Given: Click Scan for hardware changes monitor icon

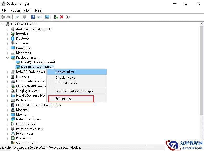Looking at the screenshot, I should pyautogui.click(x=47, y=17).
